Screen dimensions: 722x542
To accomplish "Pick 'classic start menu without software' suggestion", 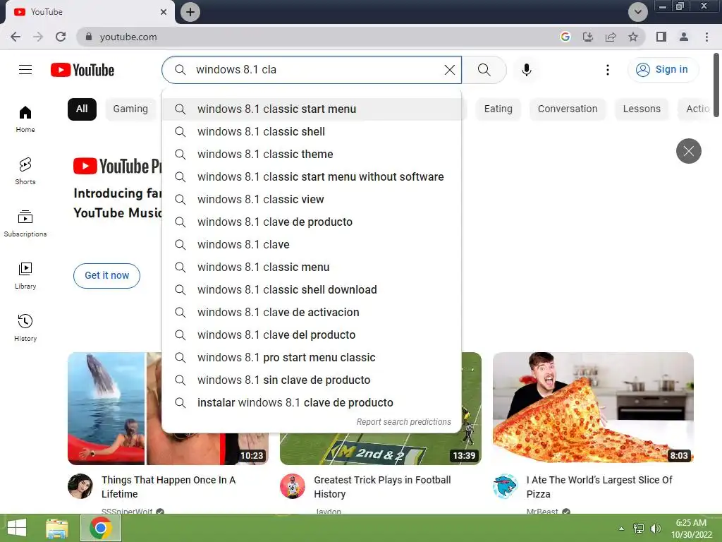I will tap(312, 177).
